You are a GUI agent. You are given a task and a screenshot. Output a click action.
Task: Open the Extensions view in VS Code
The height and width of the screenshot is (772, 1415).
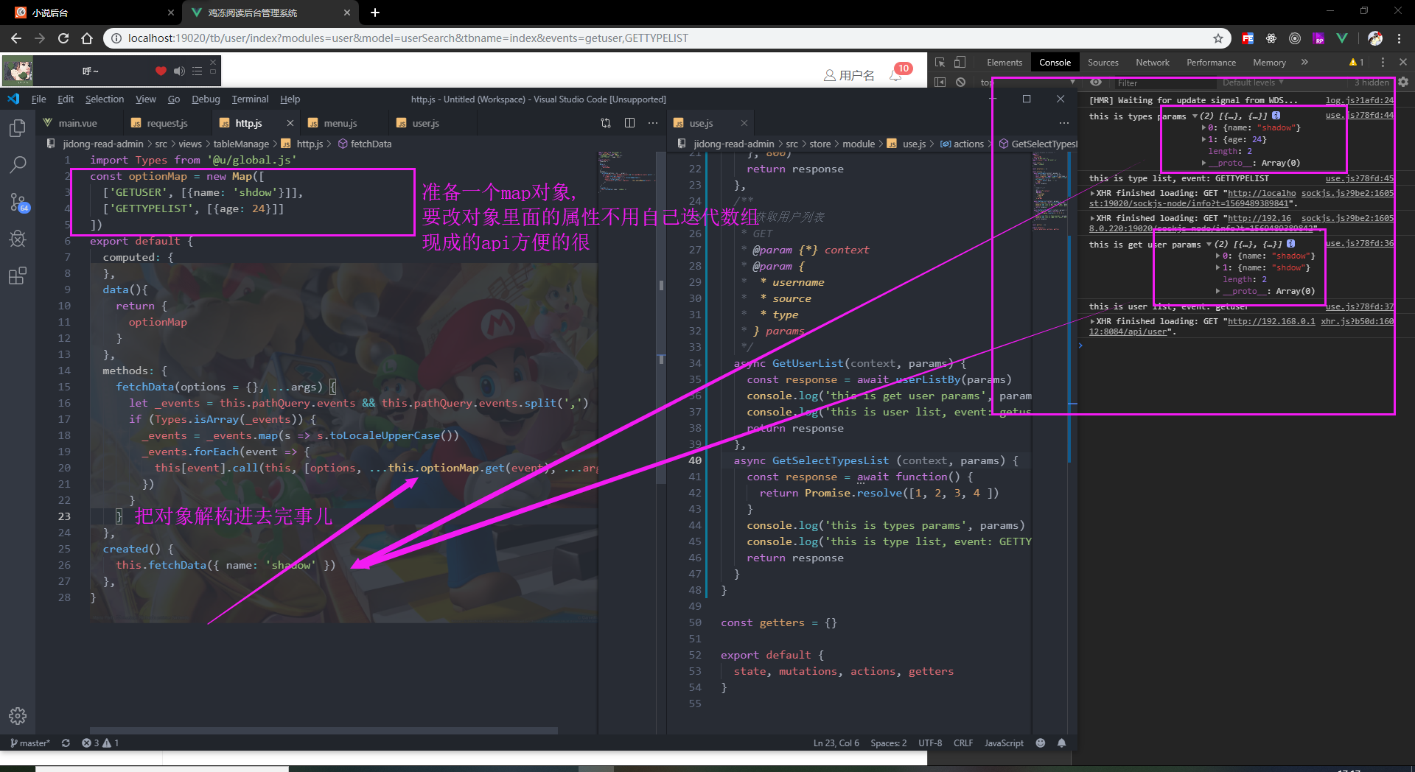(18, 276)
